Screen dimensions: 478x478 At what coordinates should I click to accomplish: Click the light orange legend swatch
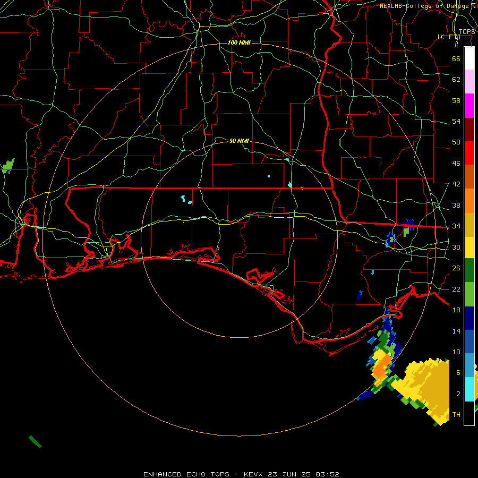(469, 201)
